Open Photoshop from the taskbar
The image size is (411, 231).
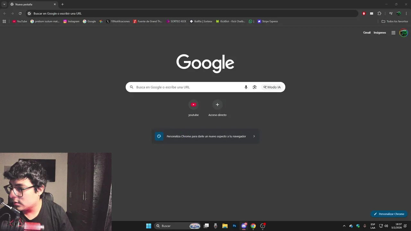tap(234, 226)
